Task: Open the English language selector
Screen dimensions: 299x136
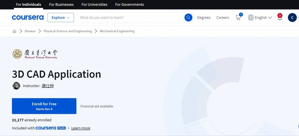Action: point(260,17)
